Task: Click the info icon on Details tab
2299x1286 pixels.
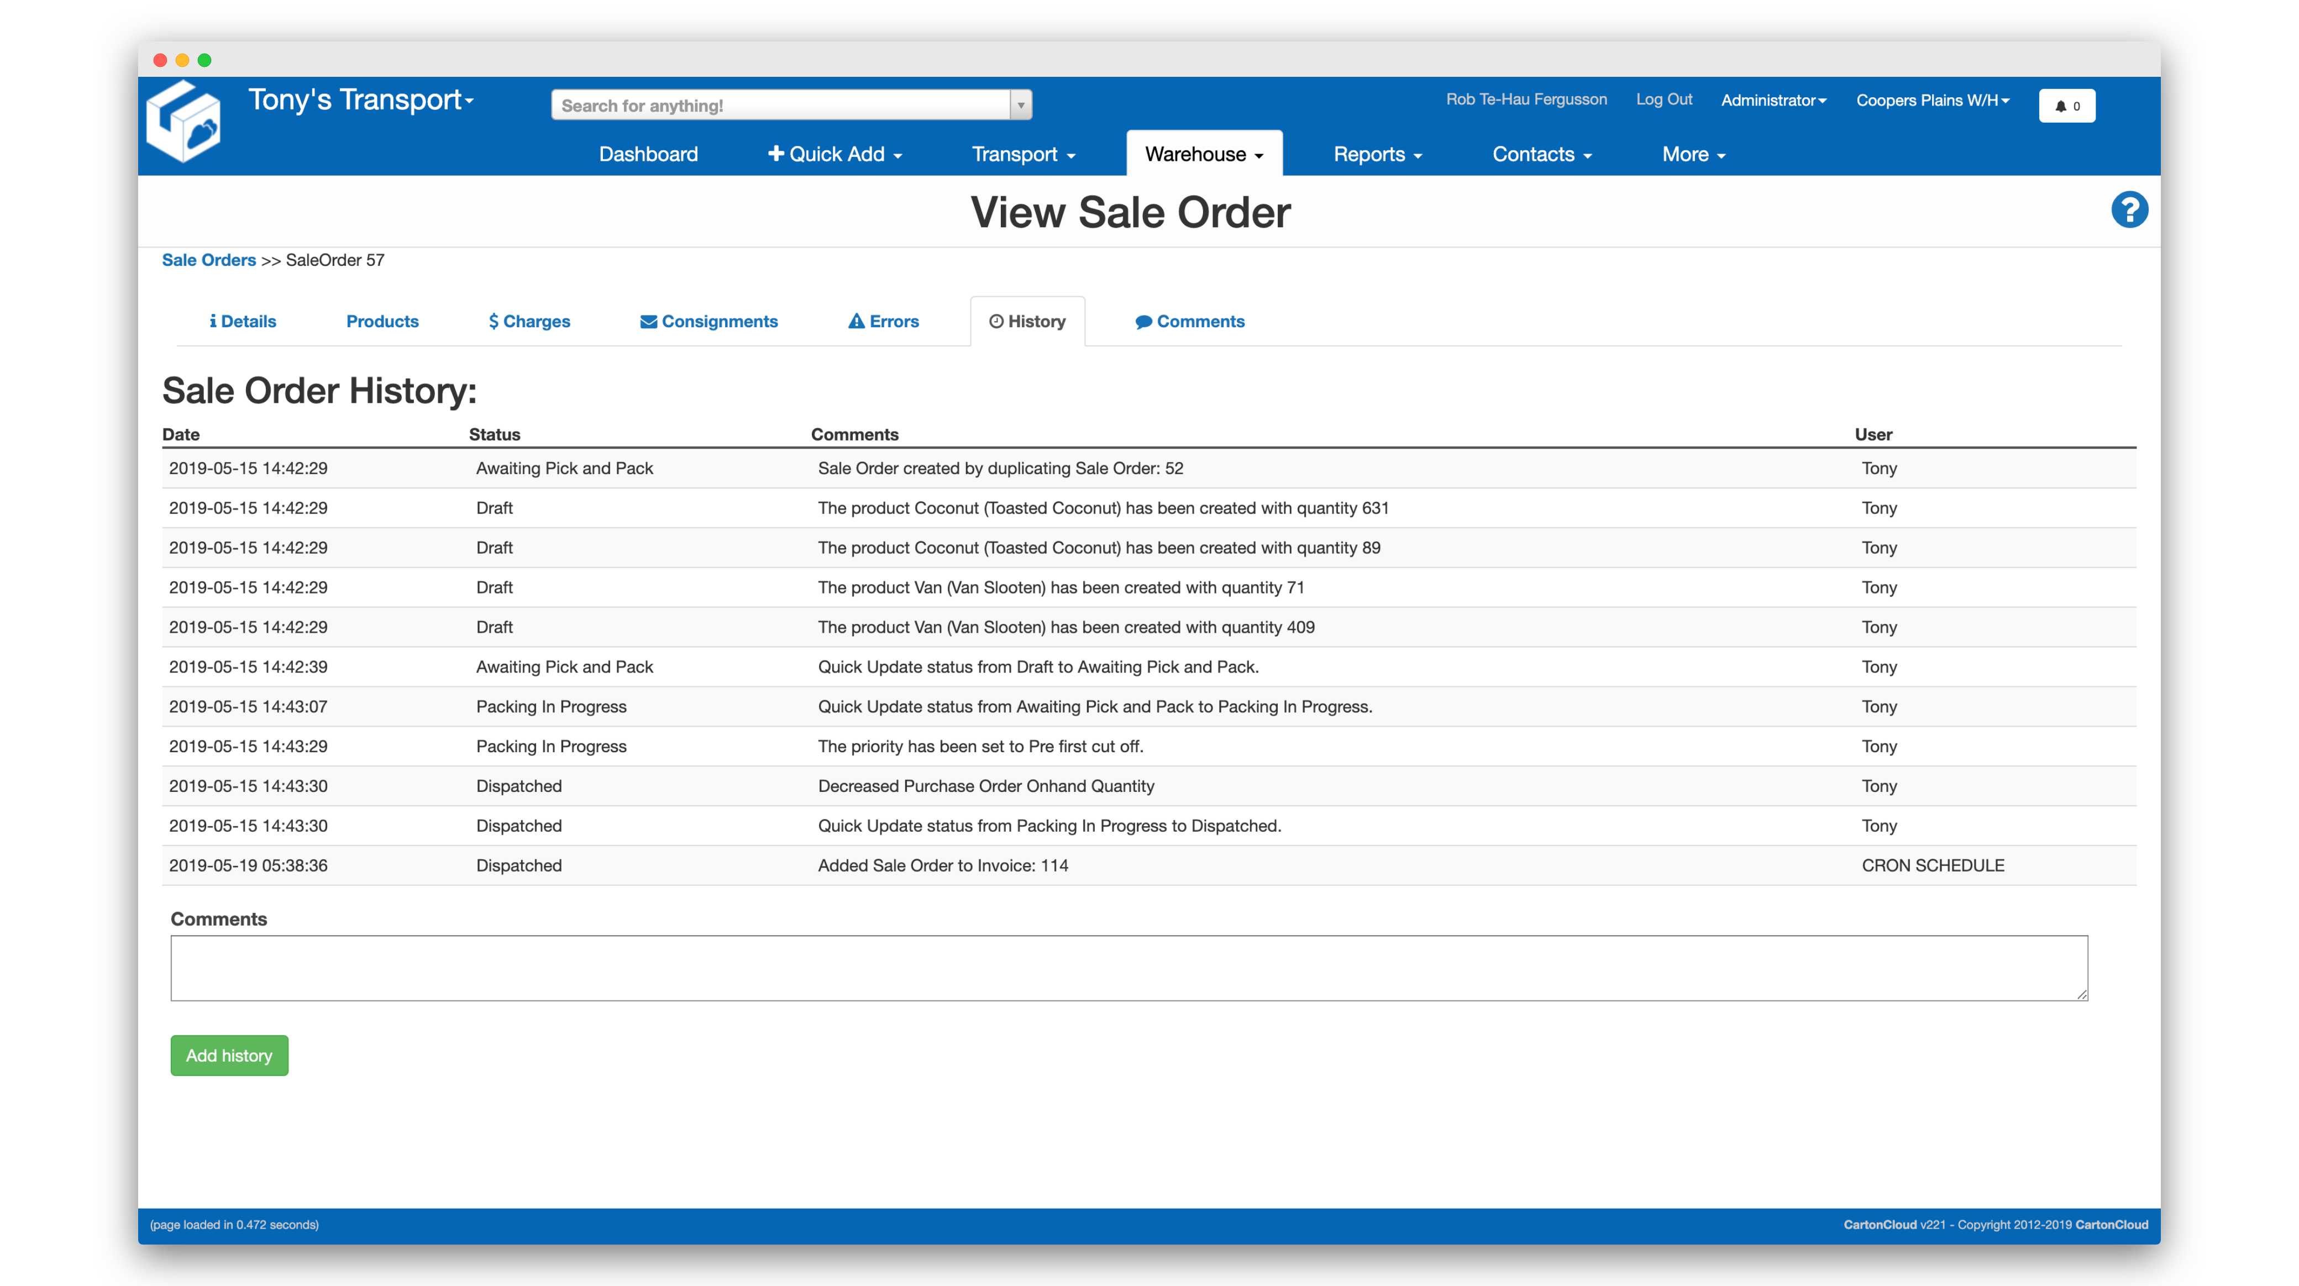Action: tap(212, 321)
